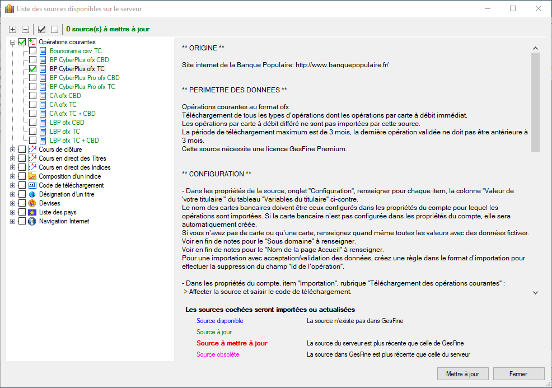552x388 pixels.
Task: Collapse the Opérations courantes tree node
Action: coord(12,42)
